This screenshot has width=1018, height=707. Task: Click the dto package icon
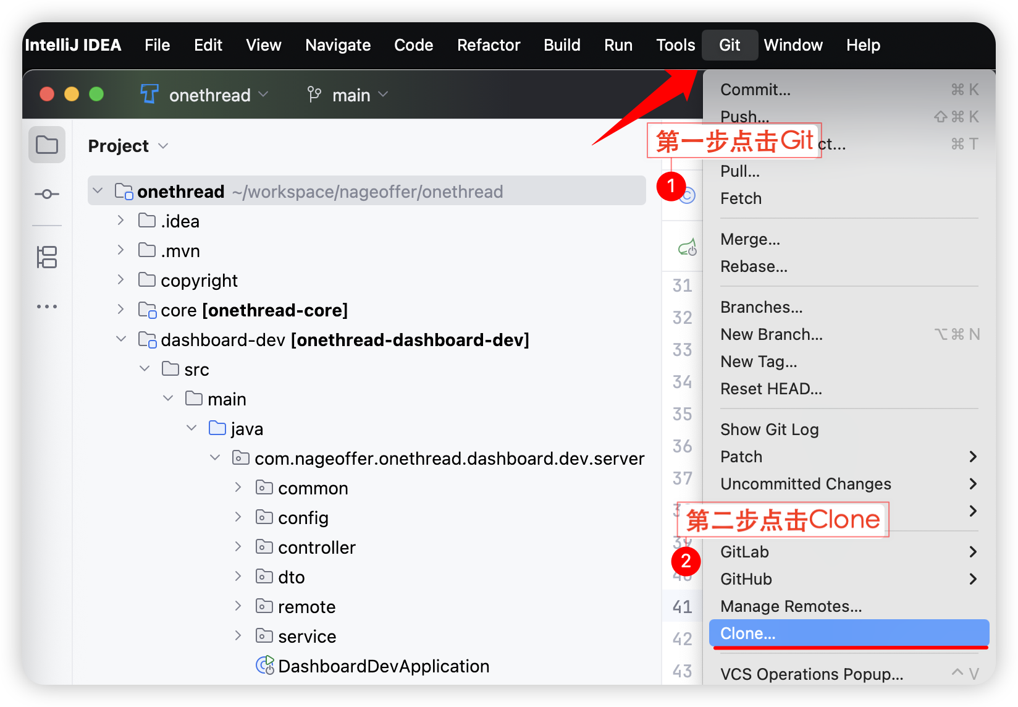264,577
